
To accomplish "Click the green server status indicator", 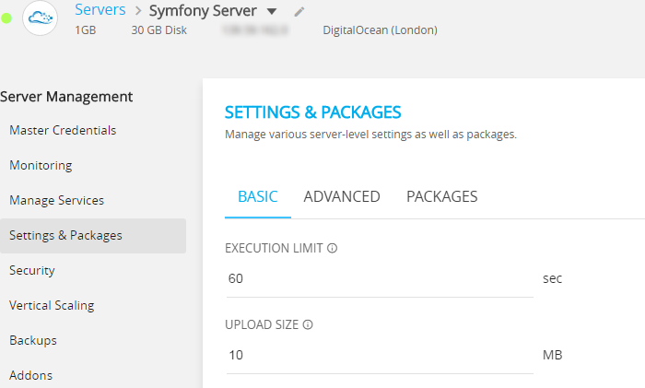I will (6, 18).
